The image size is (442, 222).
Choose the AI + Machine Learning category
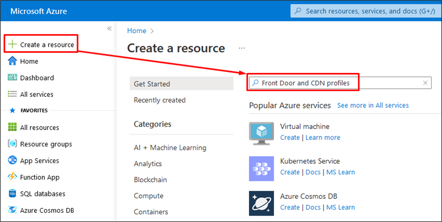tap(170, 148)
